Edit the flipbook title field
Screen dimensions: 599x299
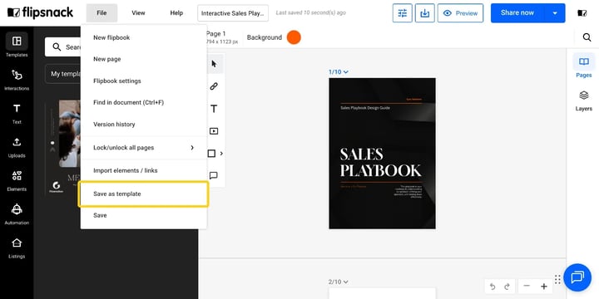pyautogui.click(x=233, y=13)
